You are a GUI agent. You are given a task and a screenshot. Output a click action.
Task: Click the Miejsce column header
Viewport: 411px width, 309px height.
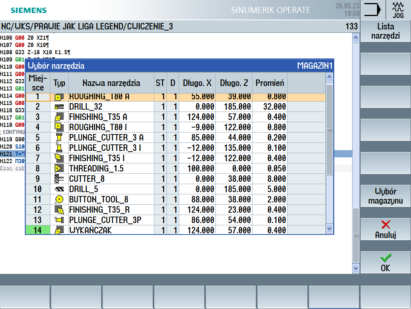(38, 83)
